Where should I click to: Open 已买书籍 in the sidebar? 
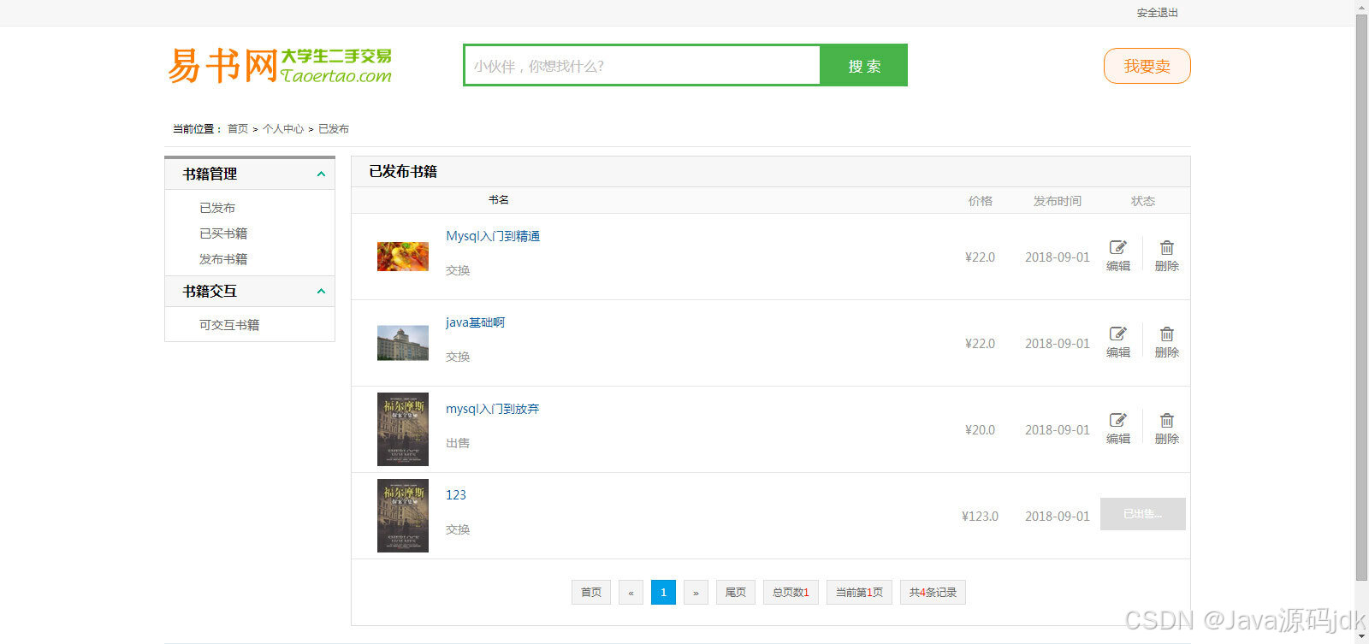pyautogui.click(x=223, y=233)
